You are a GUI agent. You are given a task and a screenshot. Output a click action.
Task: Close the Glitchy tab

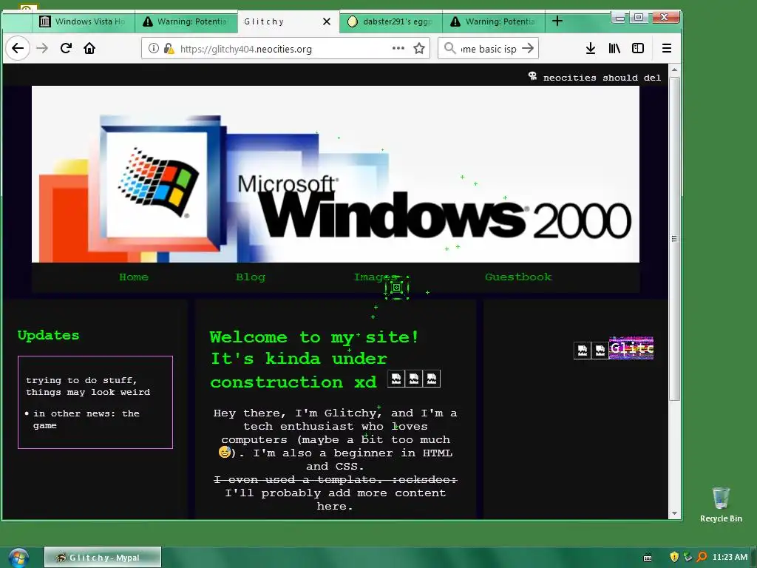click(327, 21)
